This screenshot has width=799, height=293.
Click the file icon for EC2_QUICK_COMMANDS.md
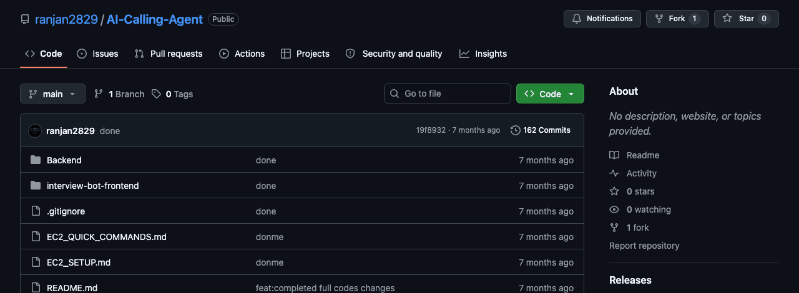coord(36,237)
